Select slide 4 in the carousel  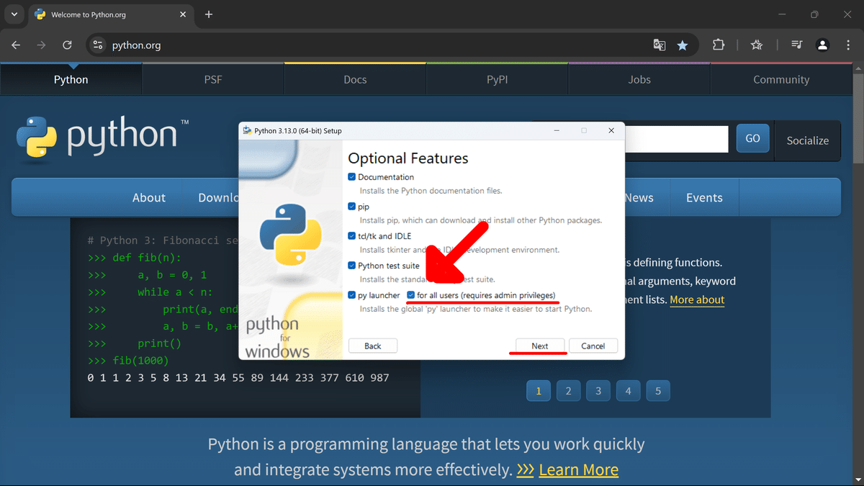pos(628,391)
